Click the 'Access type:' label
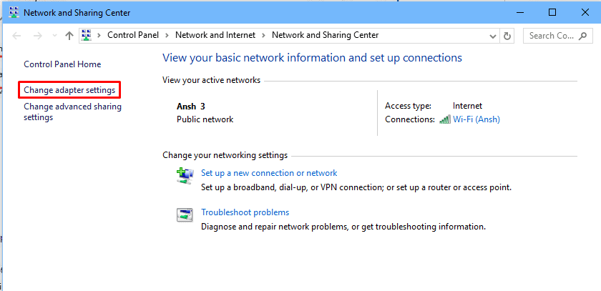This screenshot has height=291, width=601. [409, 106]
